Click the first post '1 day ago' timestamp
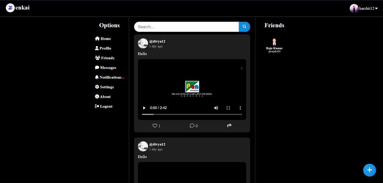The height and width of the screenshot is (183, 383). coord(156,46)
